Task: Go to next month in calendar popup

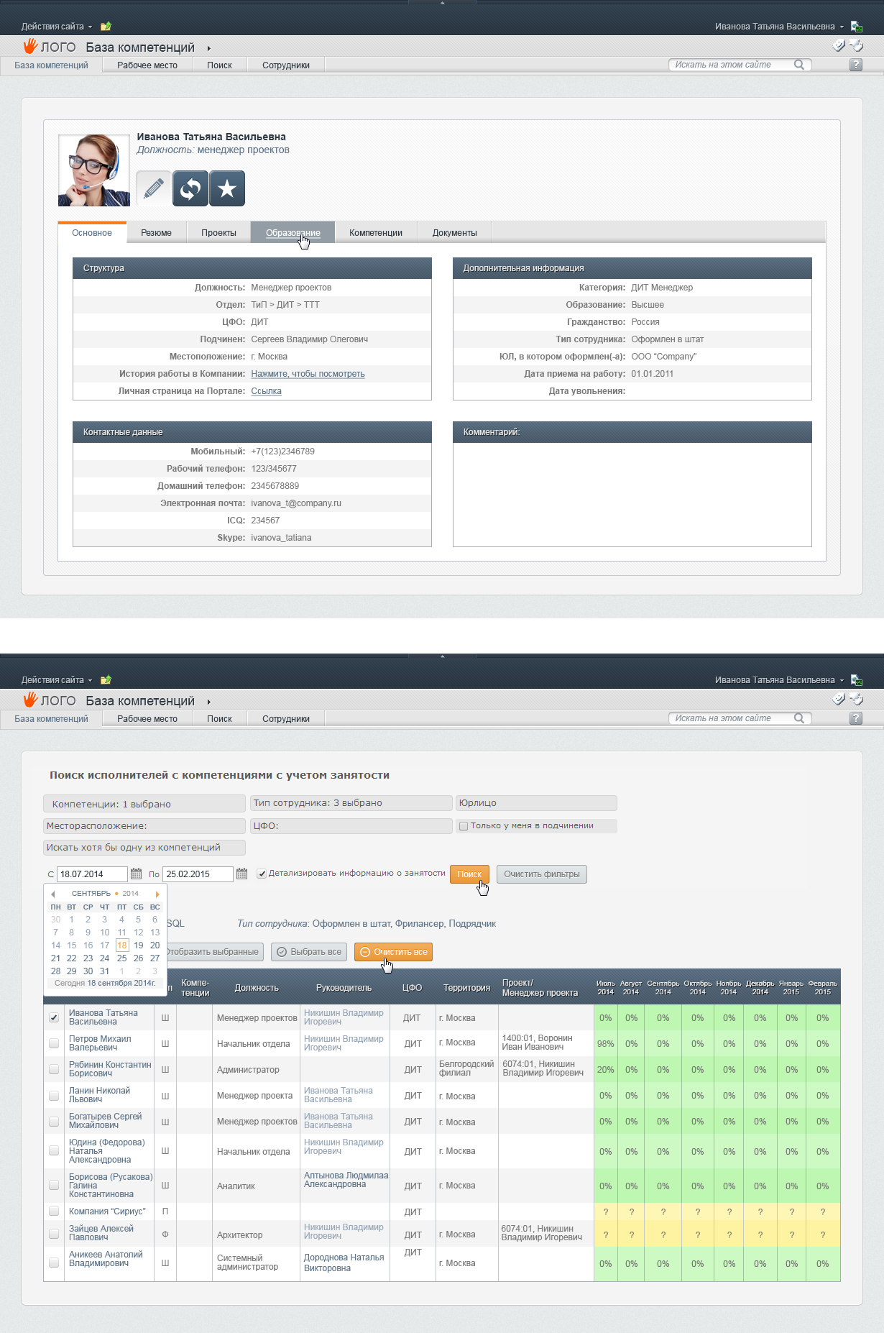Action: tap(157, 894)
